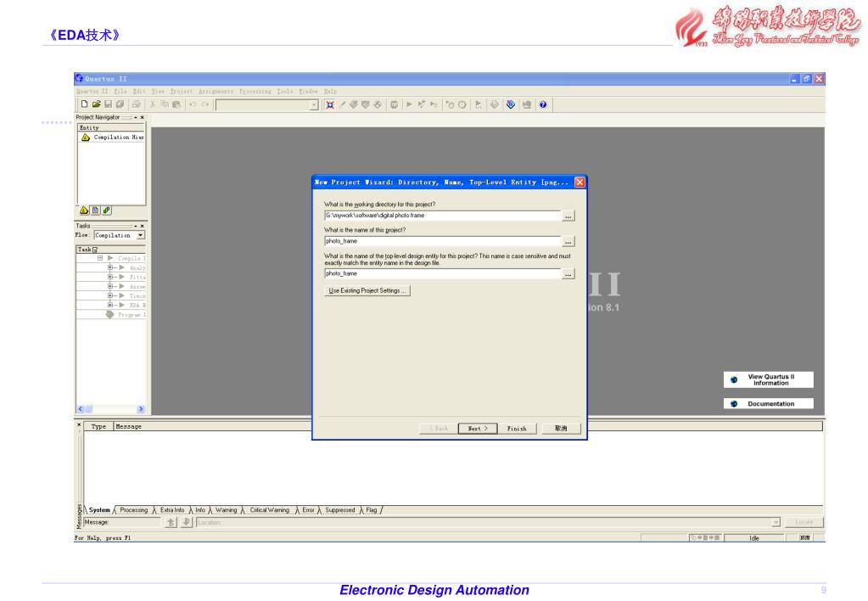This screenshot has height=601, width=868.
Task: Create a new file with the toolbar New icon
Action: click(84, 104)
